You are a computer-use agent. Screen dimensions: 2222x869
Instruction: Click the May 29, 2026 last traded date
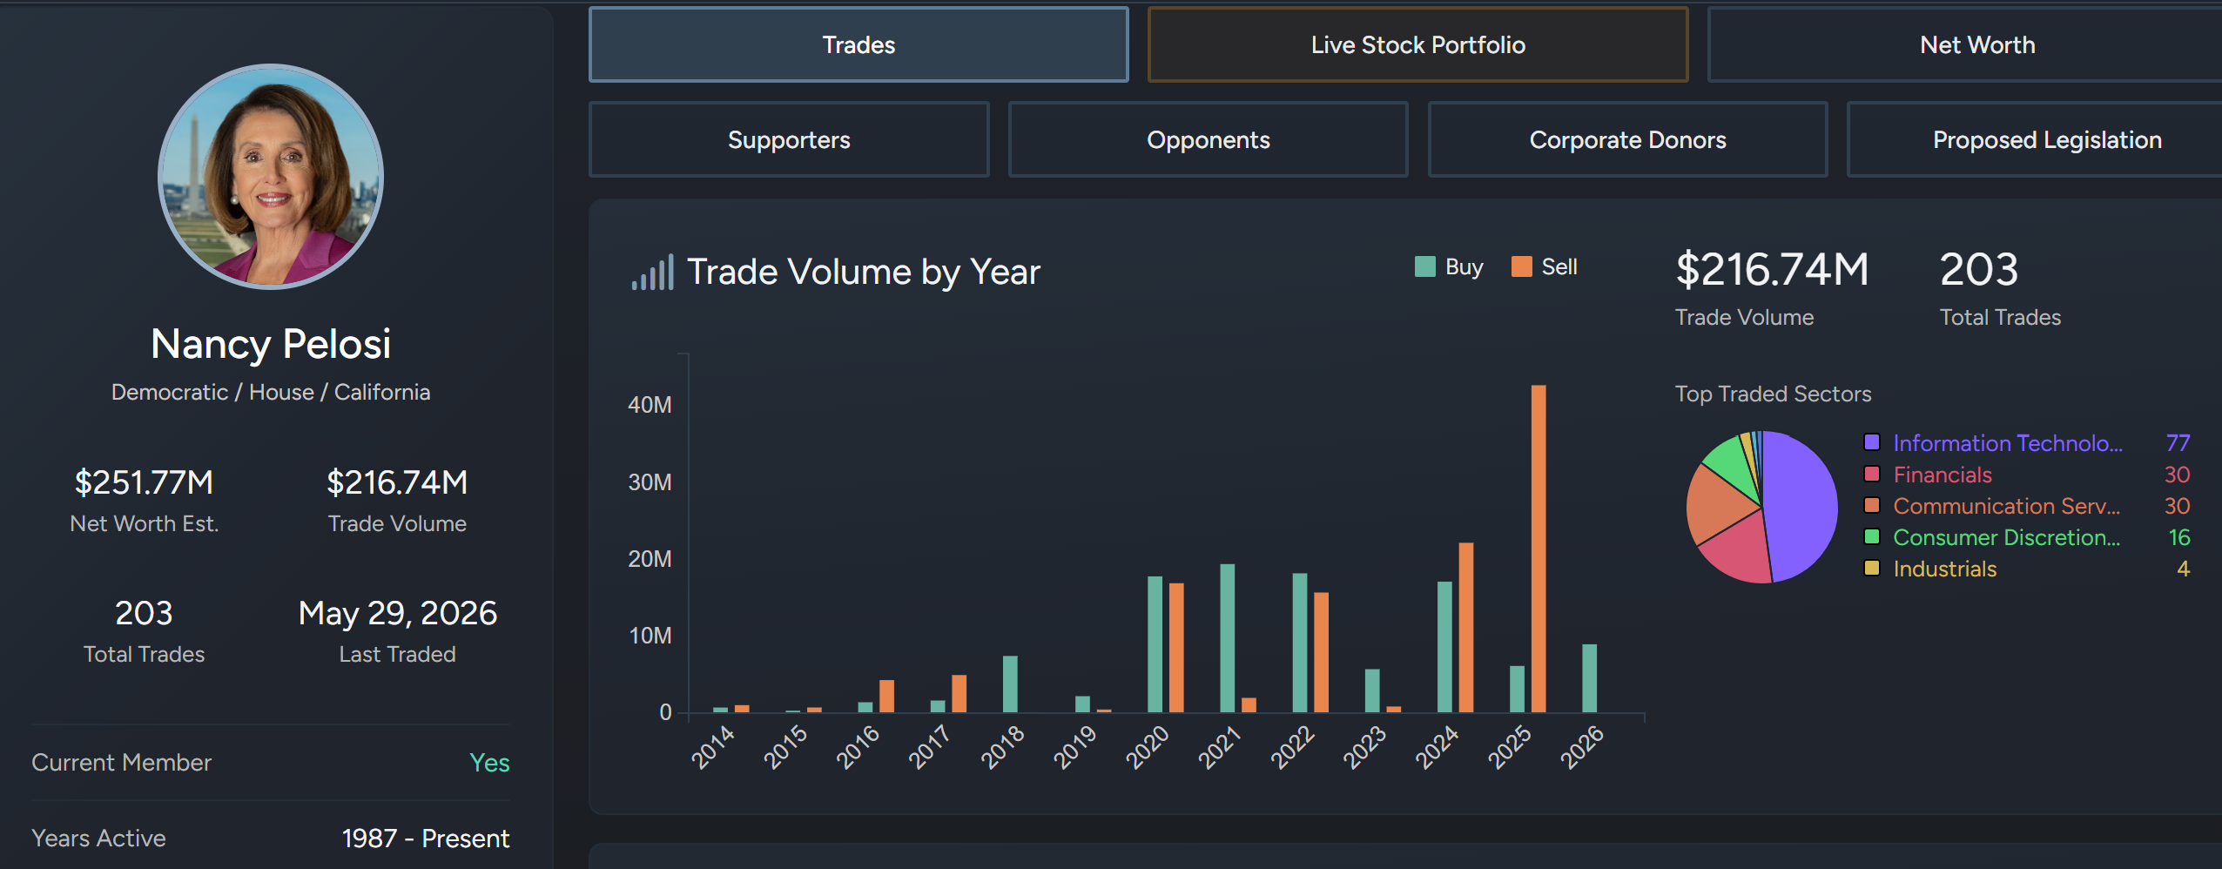click(397, 613)
